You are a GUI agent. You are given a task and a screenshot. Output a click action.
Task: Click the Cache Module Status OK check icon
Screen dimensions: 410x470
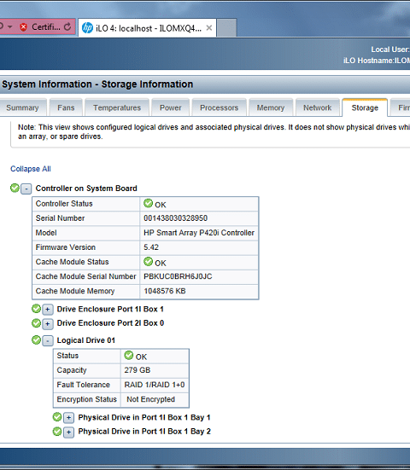[x=148, y=261]
